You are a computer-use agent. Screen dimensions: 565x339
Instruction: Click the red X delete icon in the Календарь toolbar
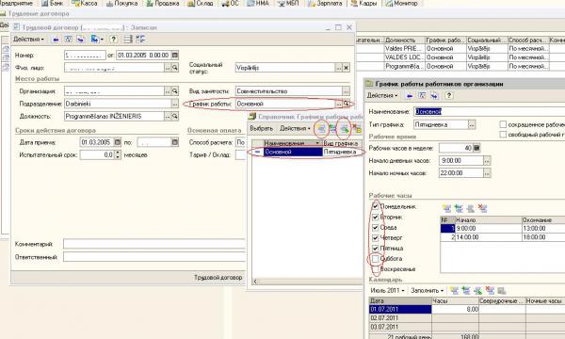click(x=490, y=290)
